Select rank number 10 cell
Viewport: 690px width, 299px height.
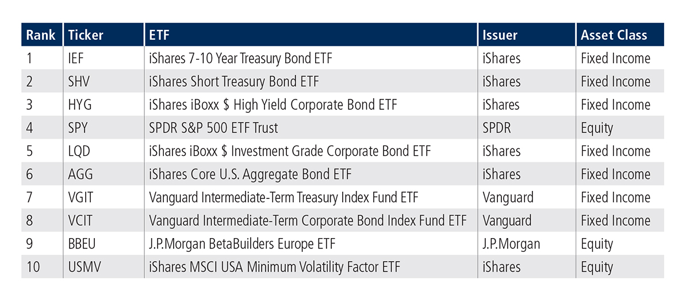tap(33, 267)
